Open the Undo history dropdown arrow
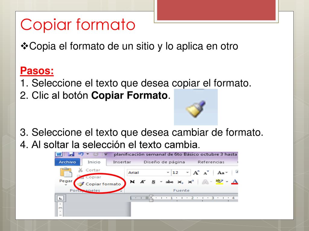The height and width of the screenshot is (231, 309). point(88,154)
